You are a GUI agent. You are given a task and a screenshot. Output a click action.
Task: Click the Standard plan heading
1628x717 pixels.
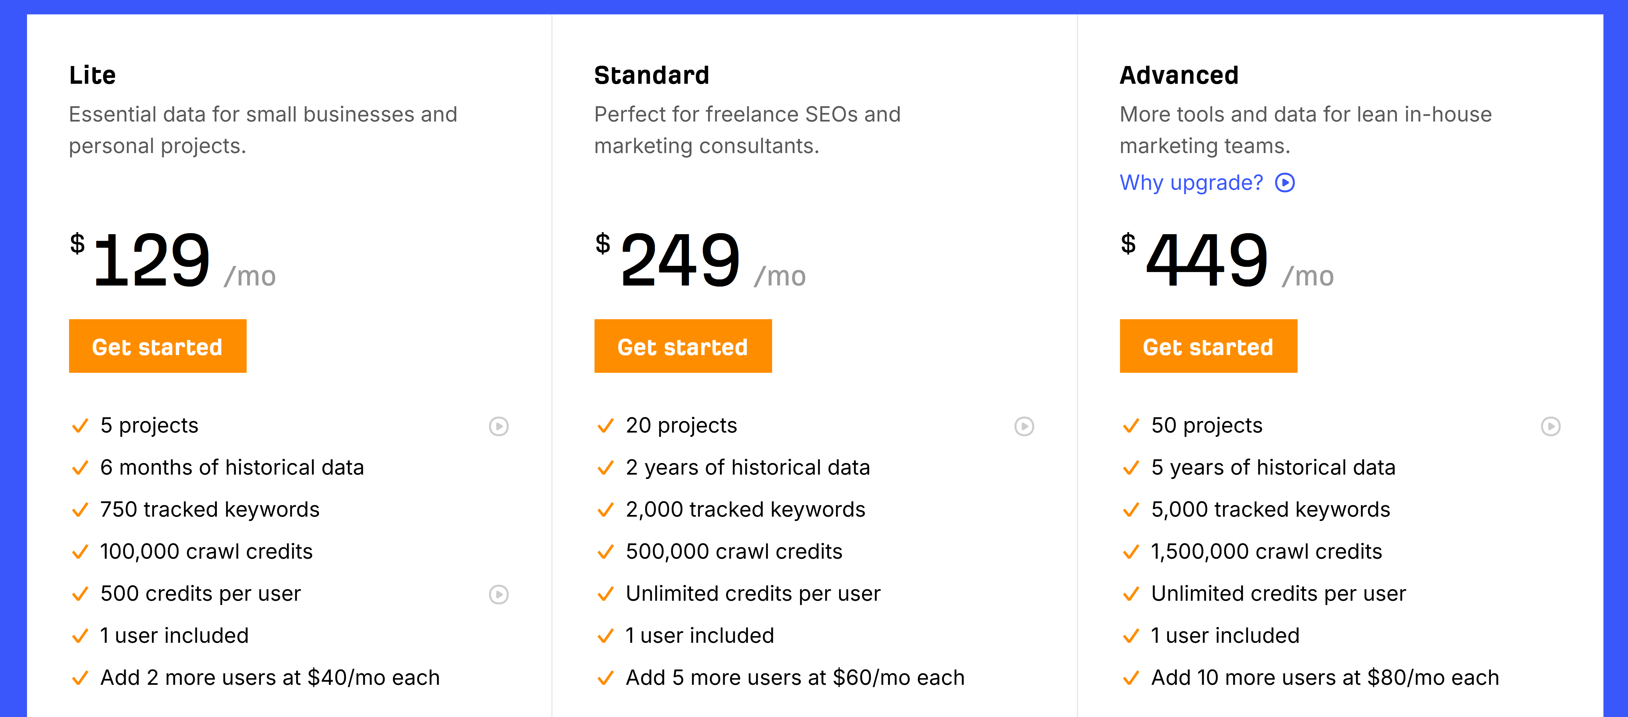coord(652,75)
